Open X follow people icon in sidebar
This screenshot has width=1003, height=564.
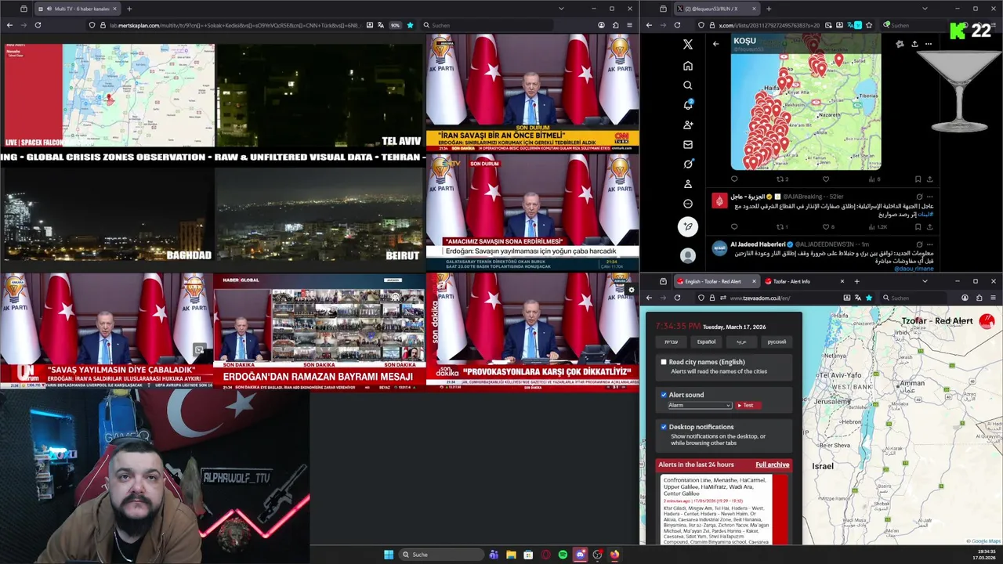pos(688,125)
